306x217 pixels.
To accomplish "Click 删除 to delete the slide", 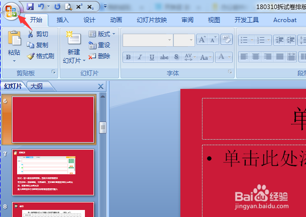I will tap(99, 56).
